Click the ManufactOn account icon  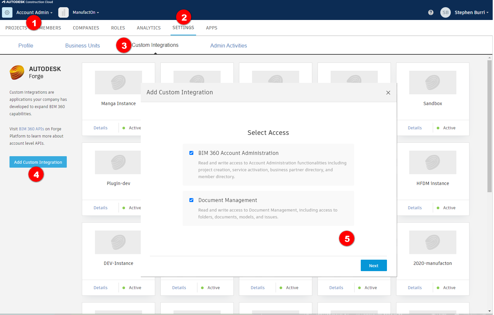click(x=63, y=12)
